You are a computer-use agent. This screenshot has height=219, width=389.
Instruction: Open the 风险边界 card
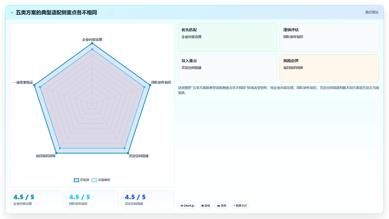(x=329, y=68)
